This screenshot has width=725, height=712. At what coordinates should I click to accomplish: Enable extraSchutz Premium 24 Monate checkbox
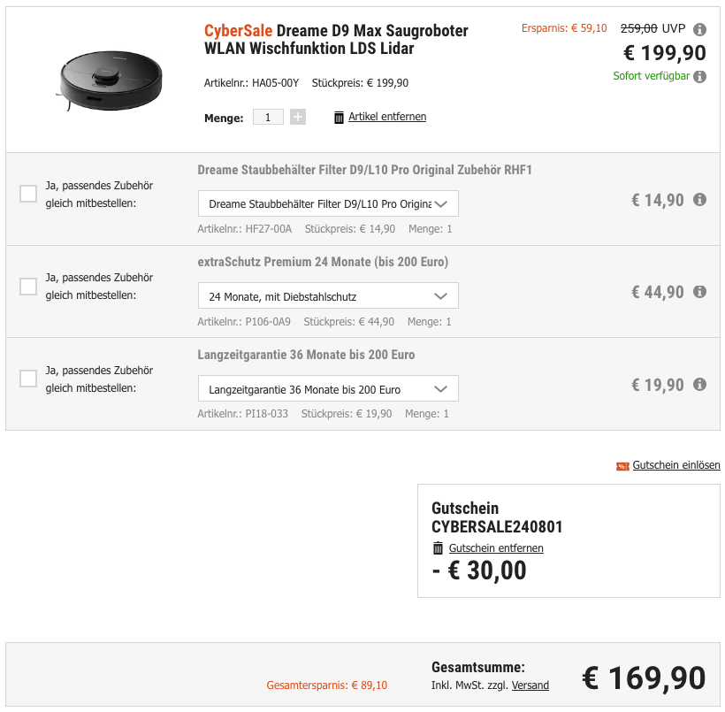[x=28, y=287]
